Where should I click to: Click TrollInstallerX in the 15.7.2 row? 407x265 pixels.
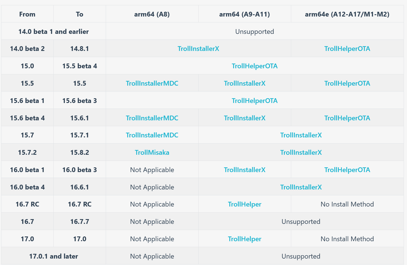pyautogui.click(x=301, y=153)
